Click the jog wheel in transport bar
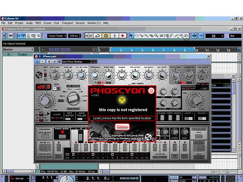This screenshot has height=182, width=243. tap(66, 179)
